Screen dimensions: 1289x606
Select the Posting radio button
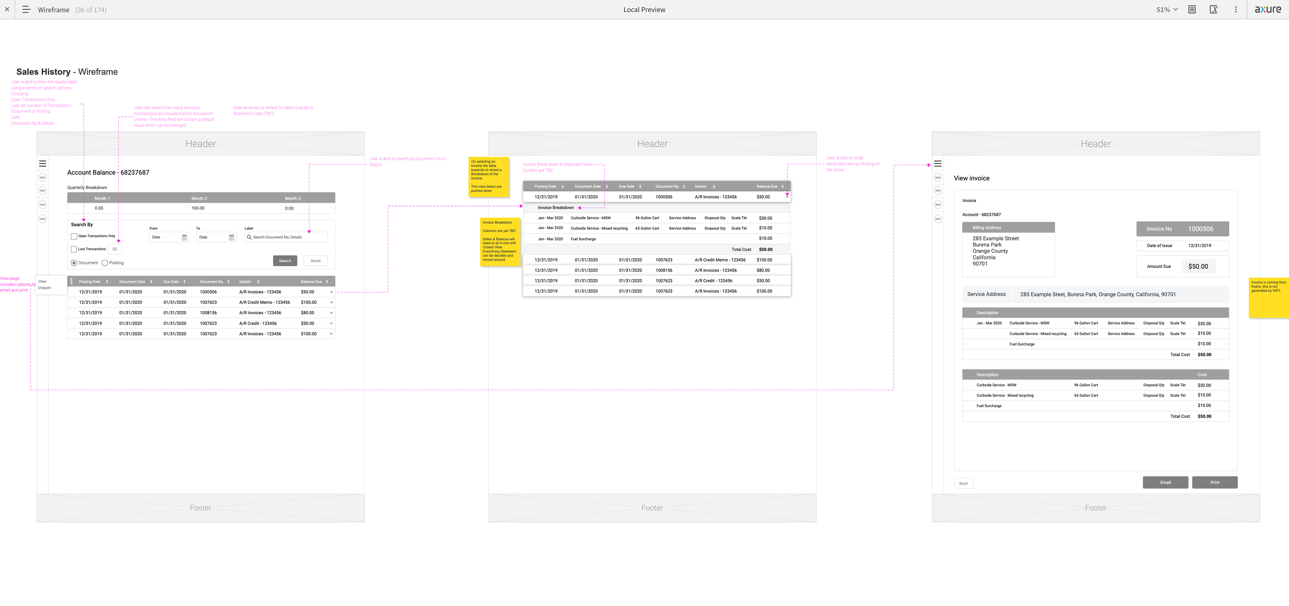(x=105, y=263)
